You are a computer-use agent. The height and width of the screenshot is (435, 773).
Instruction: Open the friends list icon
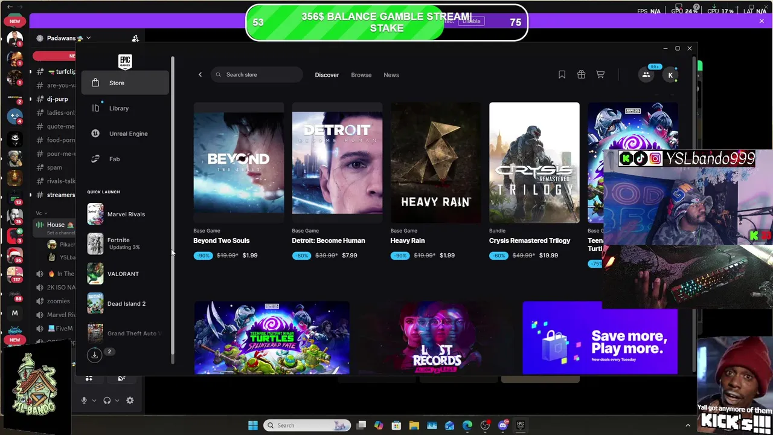646,74
